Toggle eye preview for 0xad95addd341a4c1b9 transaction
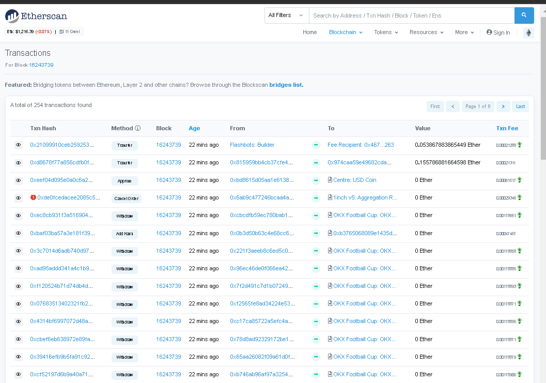 (x=19, y=269)
